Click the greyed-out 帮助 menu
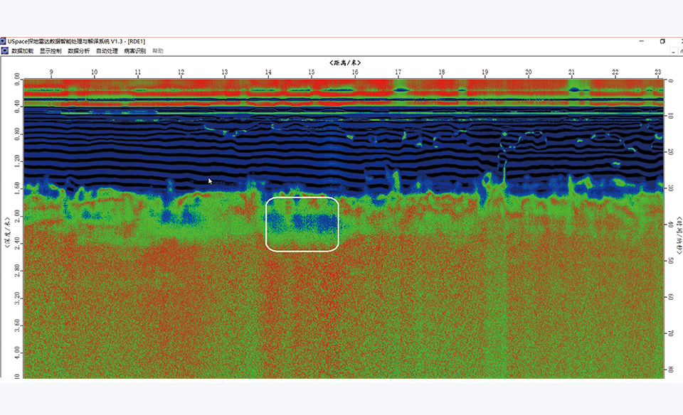This screenshot has width=683, height=415. 158,51
